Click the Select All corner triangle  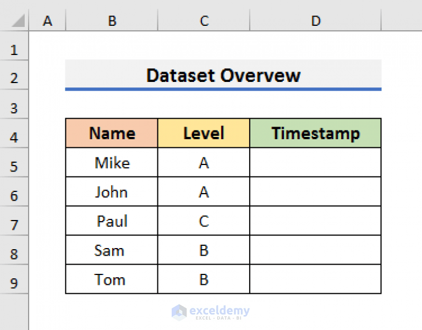point(18,20)
